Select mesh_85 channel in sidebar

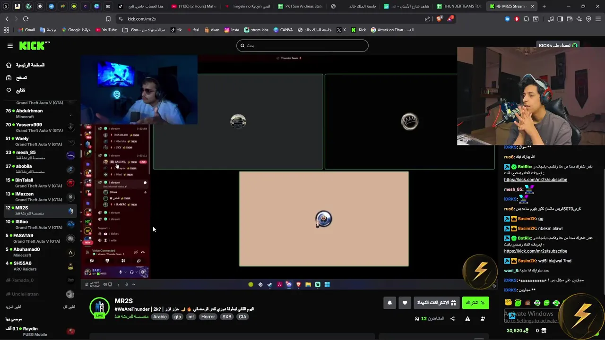[x=40, y=155]
